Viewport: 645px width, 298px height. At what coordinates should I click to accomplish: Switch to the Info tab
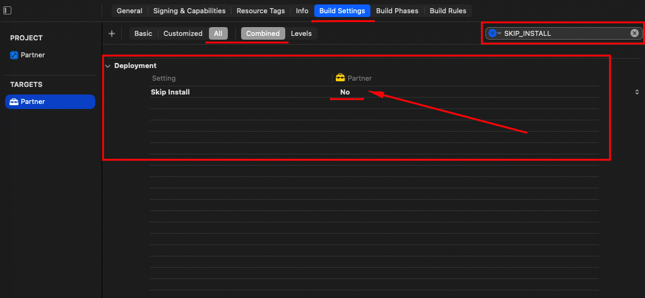[x=302, y=11]
